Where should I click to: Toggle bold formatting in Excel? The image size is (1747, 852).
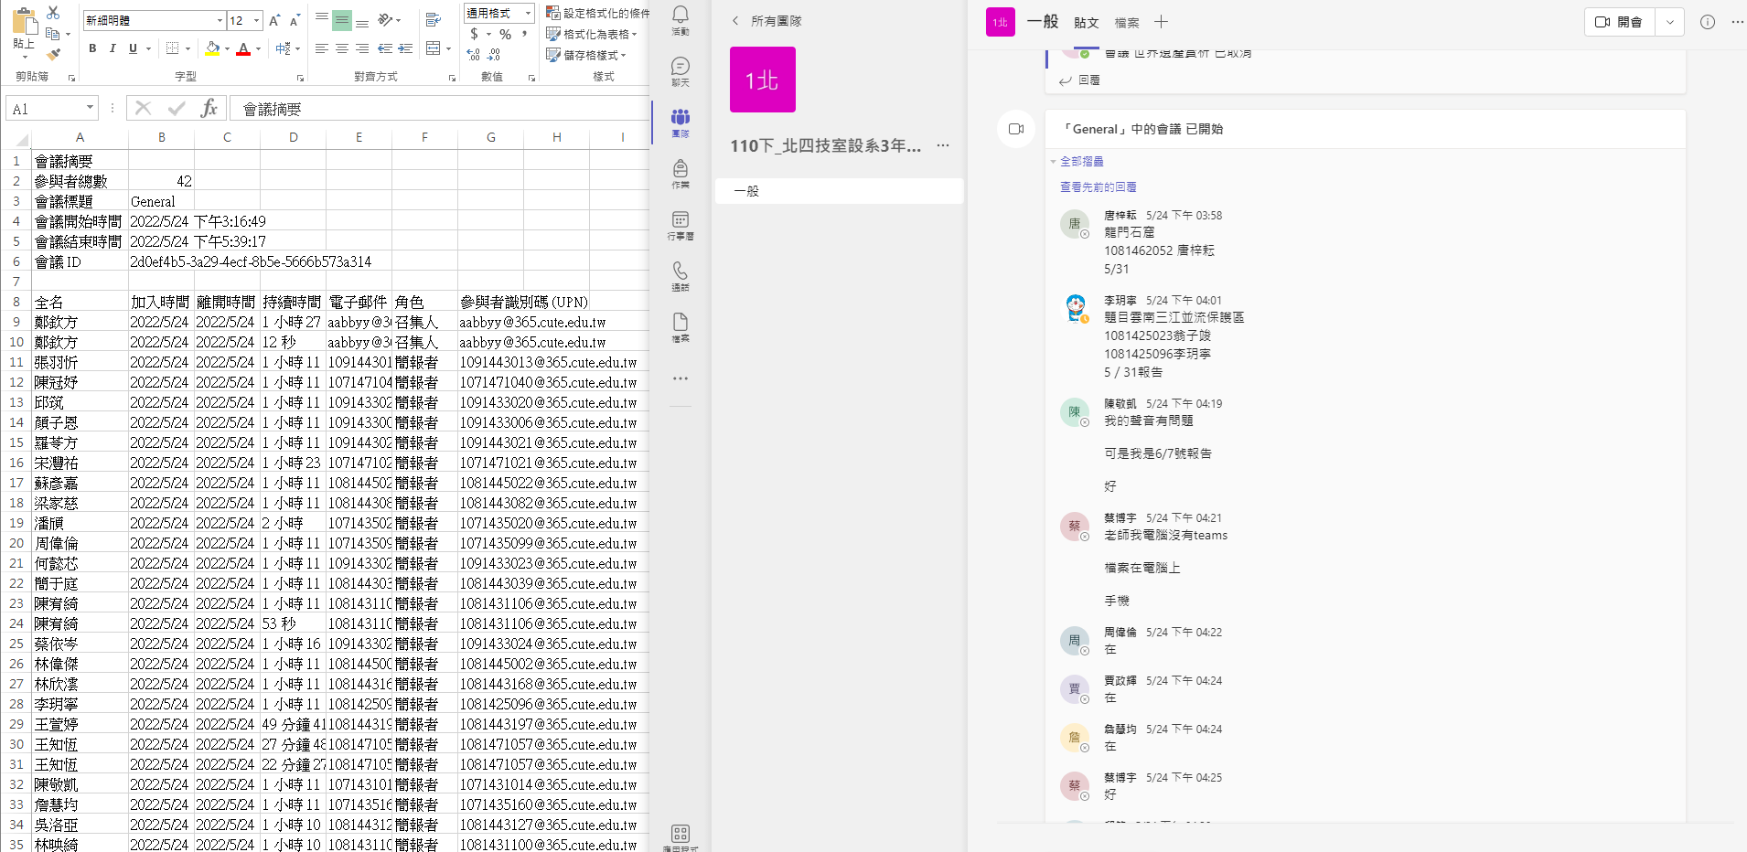(x=92, y=48)
